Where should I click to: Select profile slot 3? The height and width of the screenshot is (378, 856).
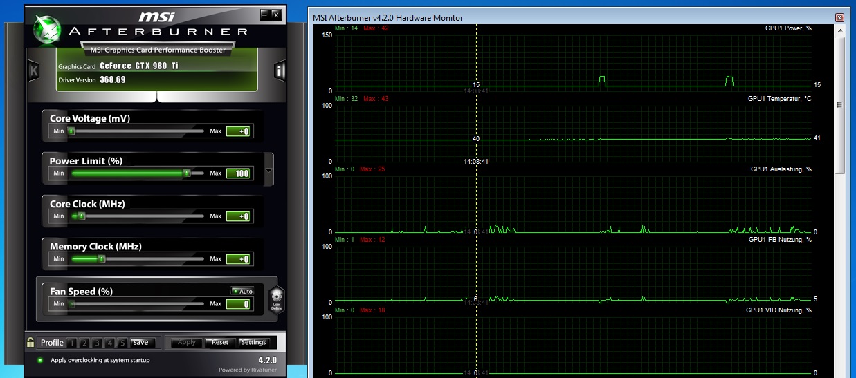(98, 343)
